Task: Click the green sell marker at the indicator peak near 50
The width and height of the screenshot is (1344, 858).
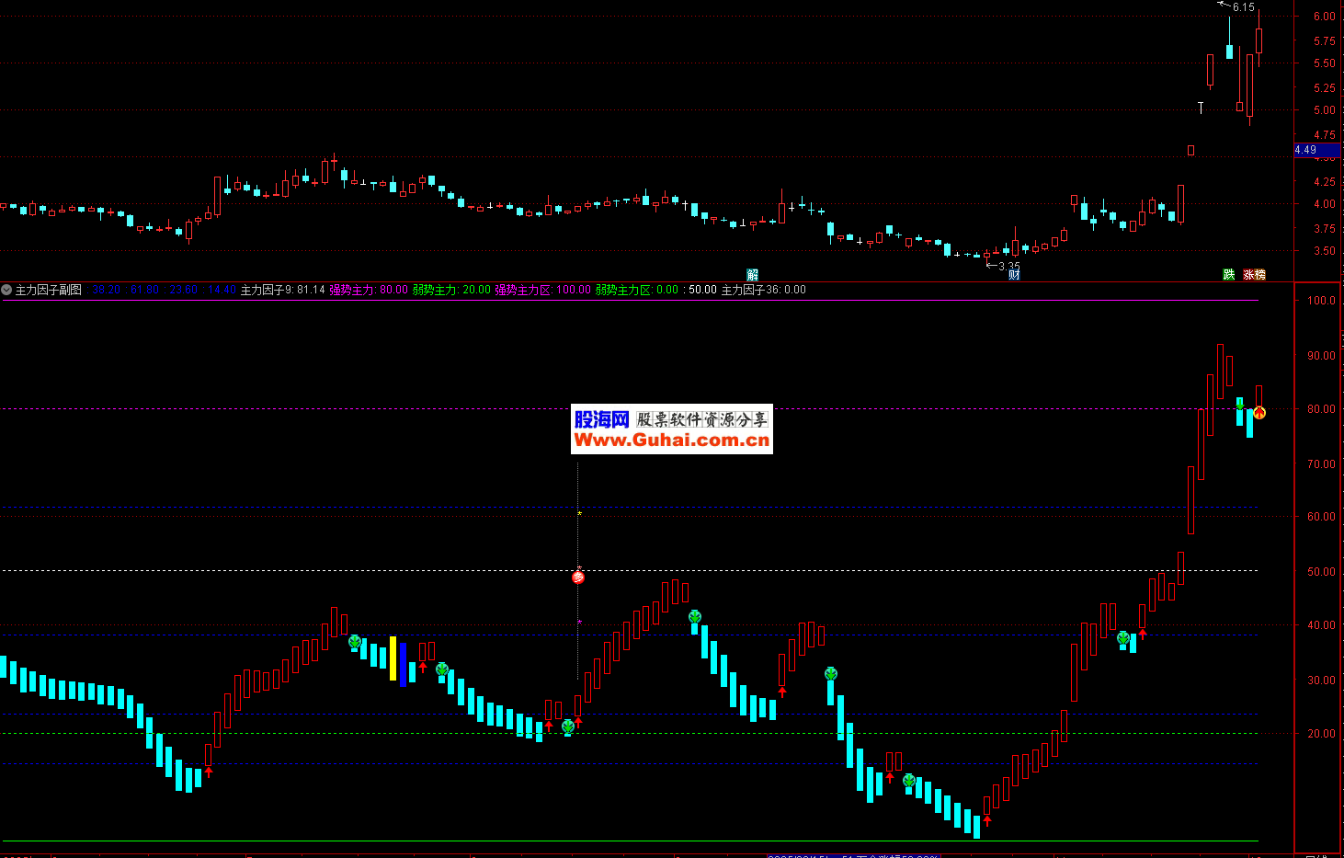Action: click(x=695, y=617)
